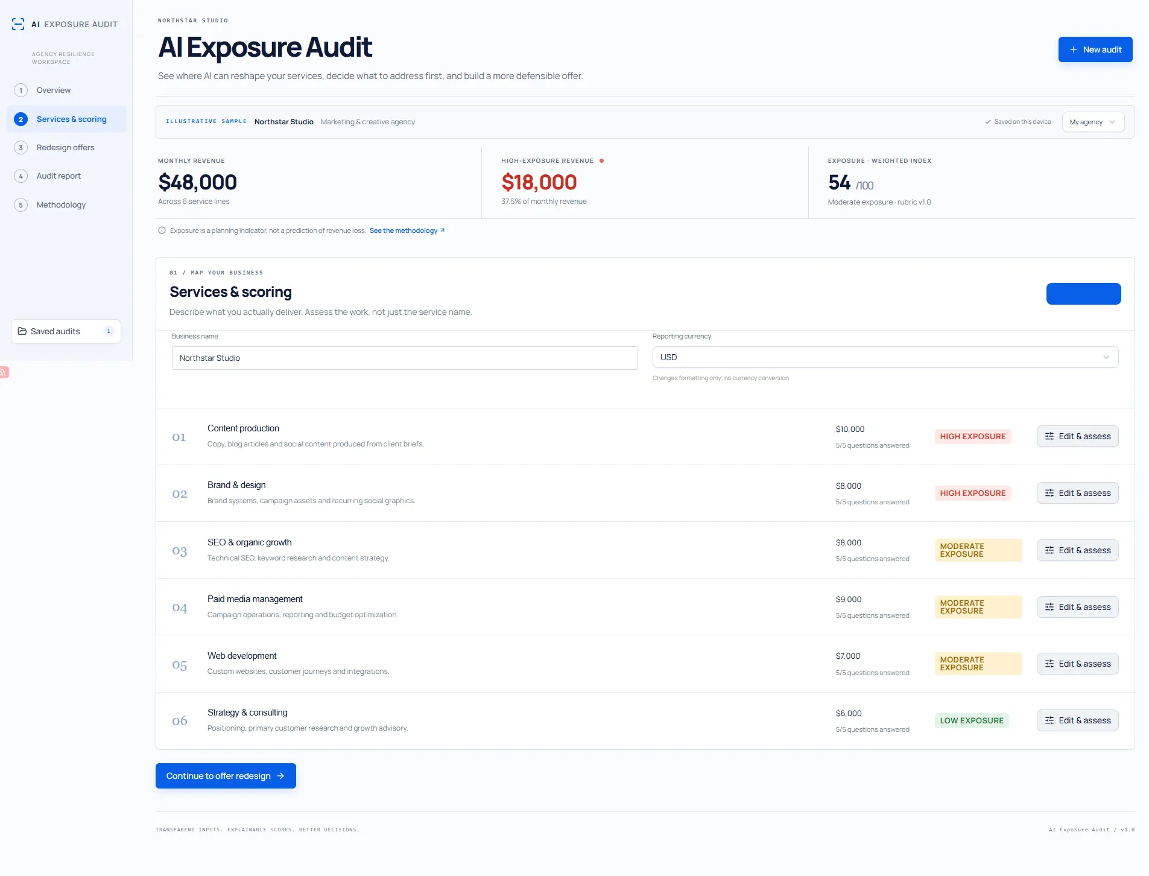
Task: Click the plus icon in New audit
Action: [1074, 49]
